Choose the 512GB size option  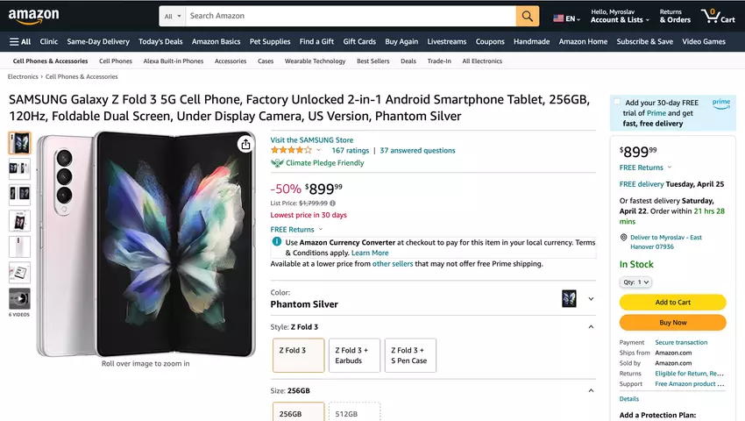354,415
